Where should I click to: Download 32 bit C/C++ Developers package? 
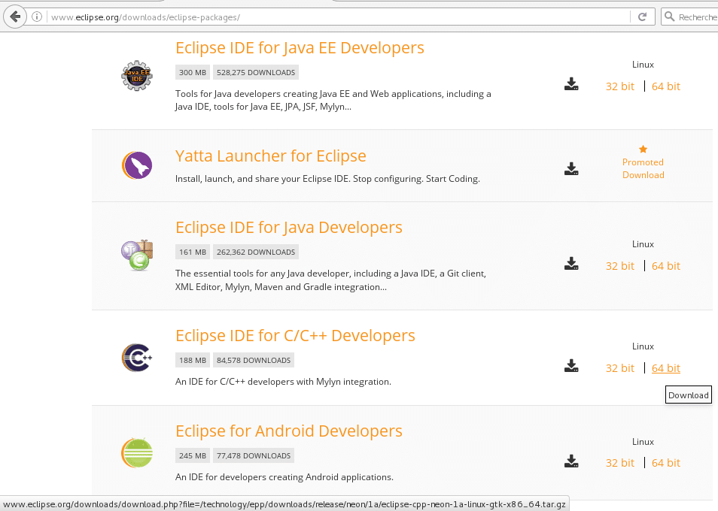point(620,368)
